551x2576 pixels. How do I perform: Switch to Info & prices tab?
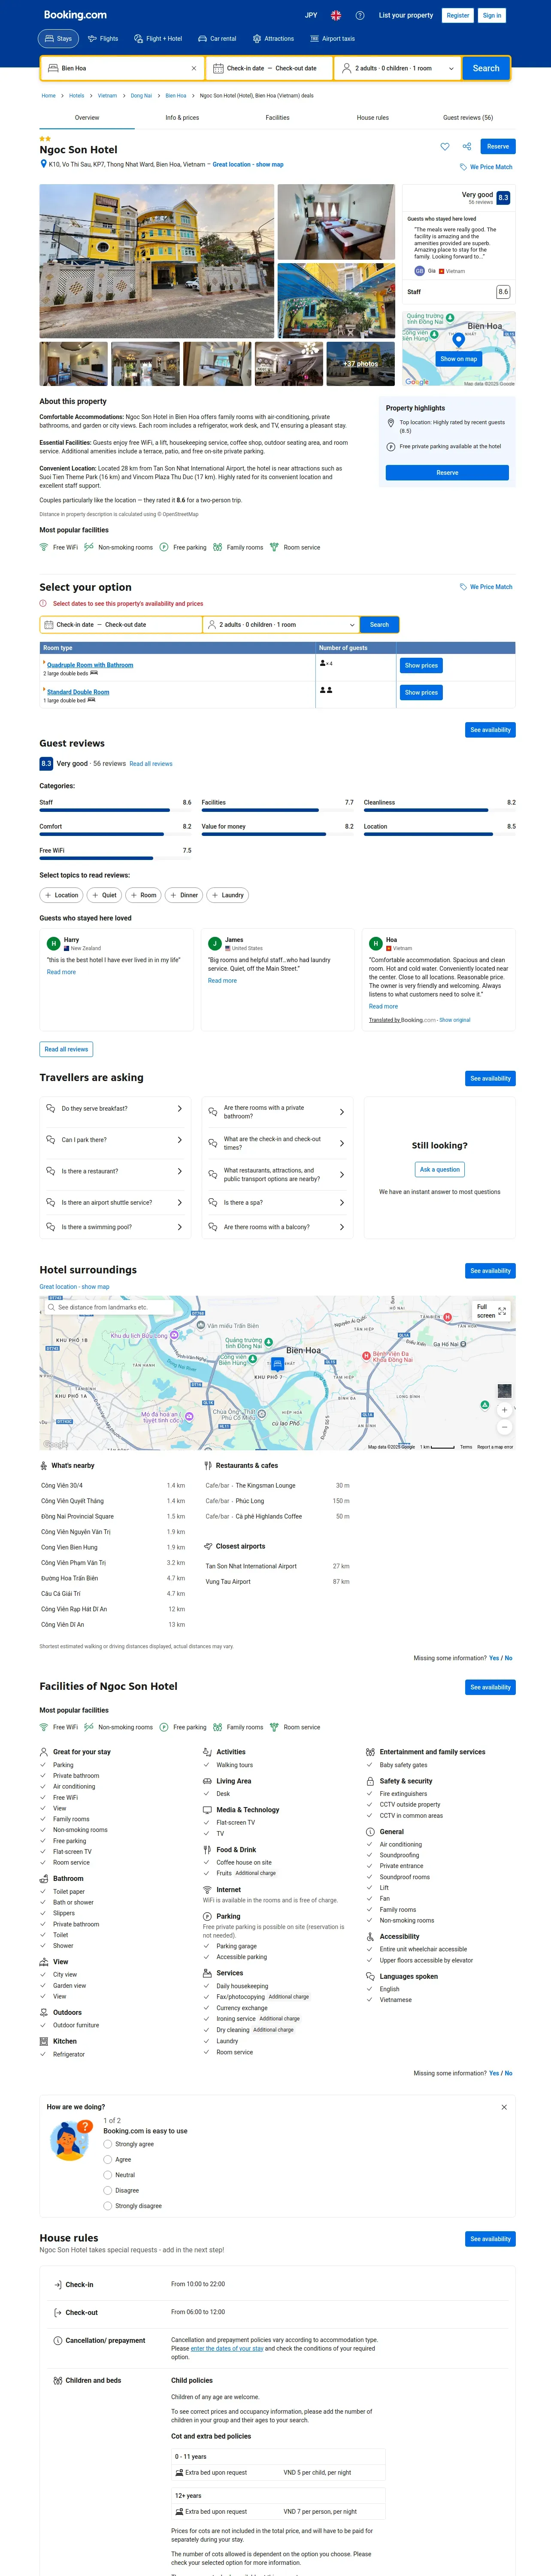pos(182,117)
